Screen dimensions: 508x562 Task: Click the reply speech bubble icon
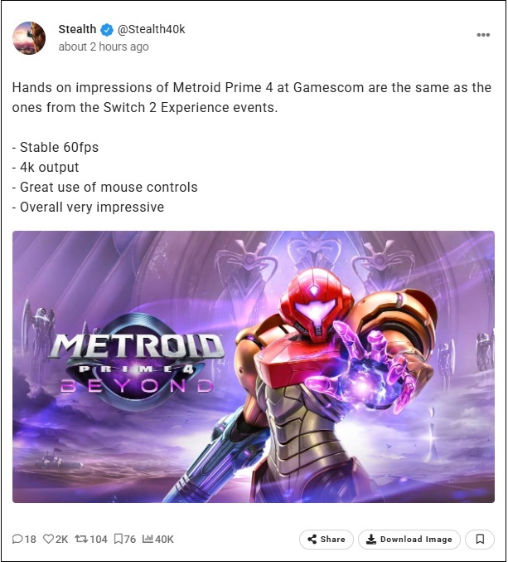point(17,539)
